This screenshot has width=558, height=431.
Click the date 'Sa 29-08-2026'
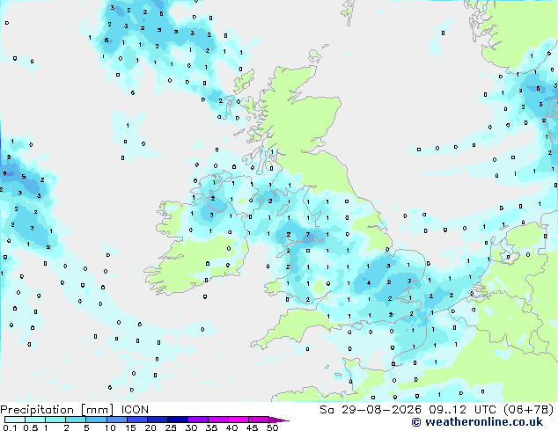click(371, 410)
